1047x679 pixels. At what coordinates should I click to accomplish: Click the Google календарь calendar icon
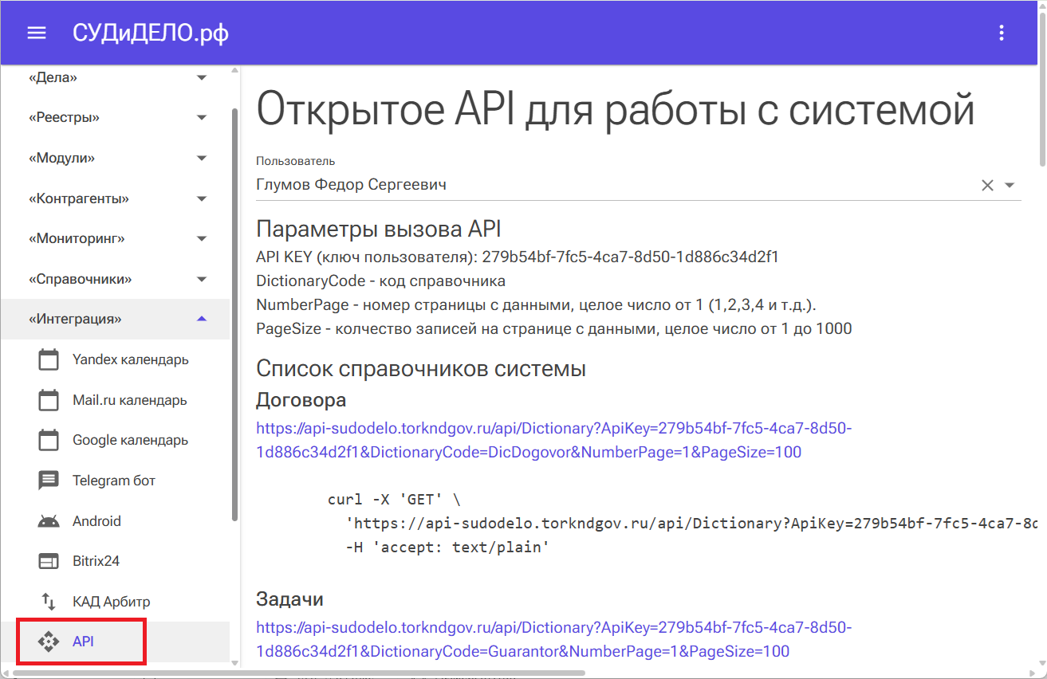(49, 440)
